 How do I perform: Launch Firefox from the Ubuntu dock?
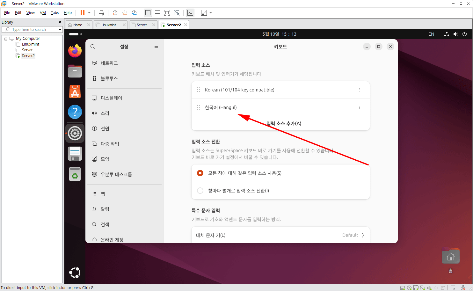(75, 51)
